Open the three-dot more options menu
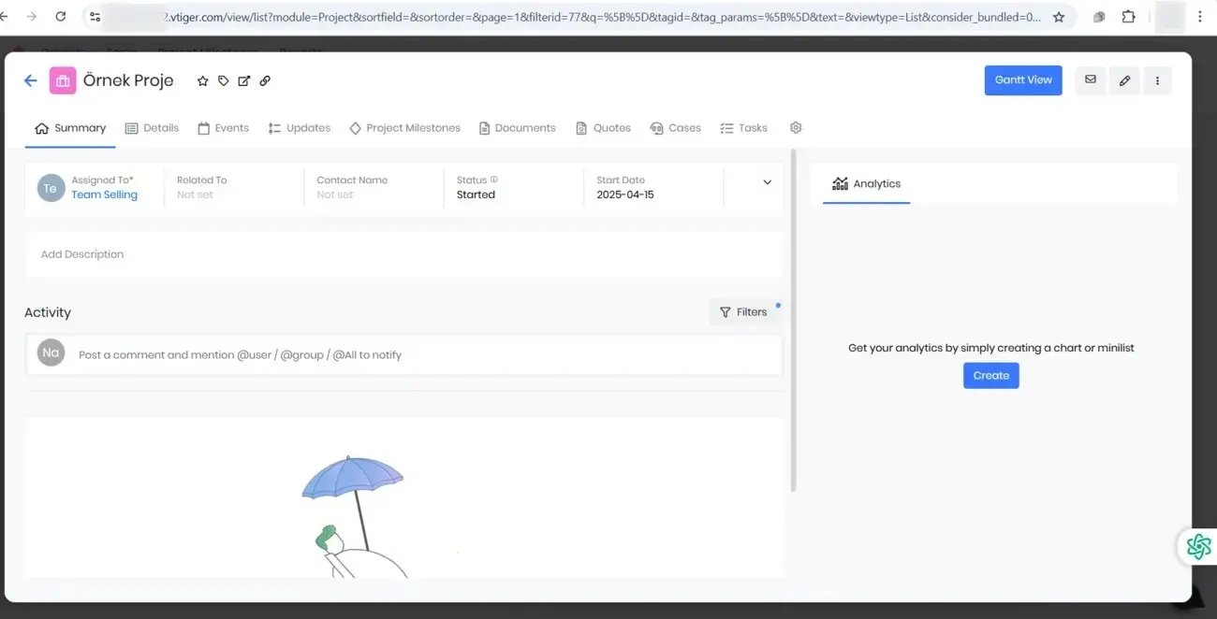Viewport: 1217px width, 619px height. [1157, 80]
